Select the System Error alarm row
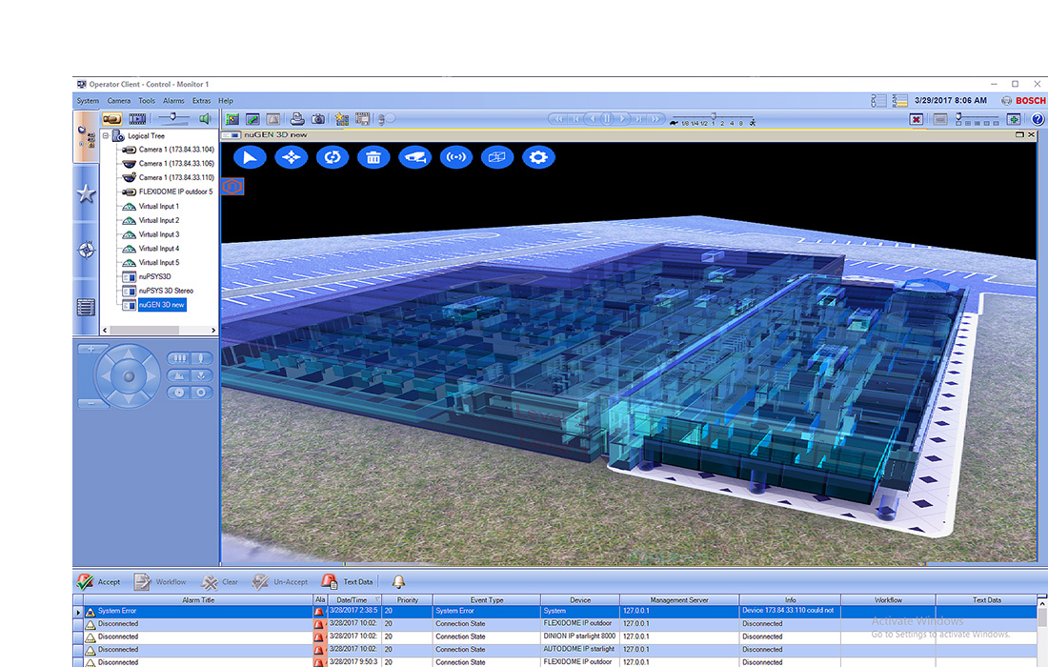Screen dimensions: 1048x667 tap(554, 611)
